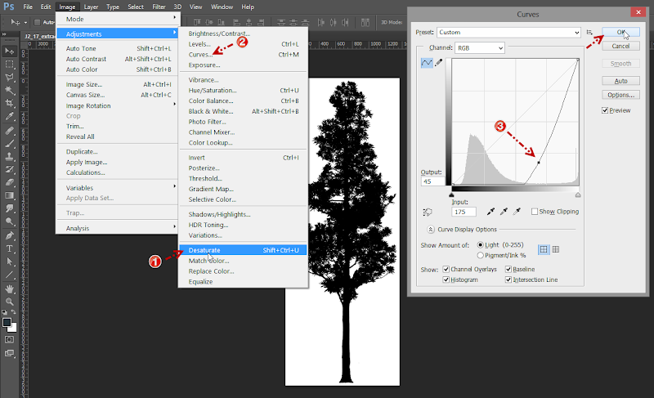Click the Options... button in Curves

pyautogui.click(x=620, y=95)
